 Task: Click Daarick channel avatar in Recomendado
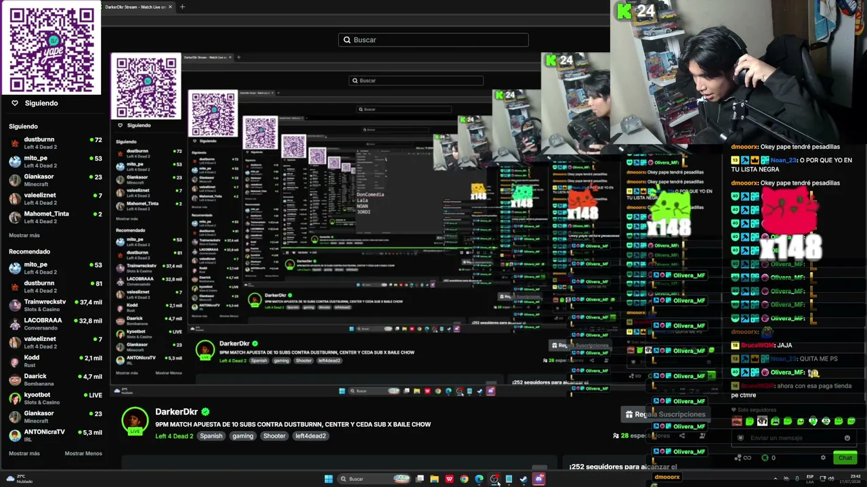click(x=14, y=379)
